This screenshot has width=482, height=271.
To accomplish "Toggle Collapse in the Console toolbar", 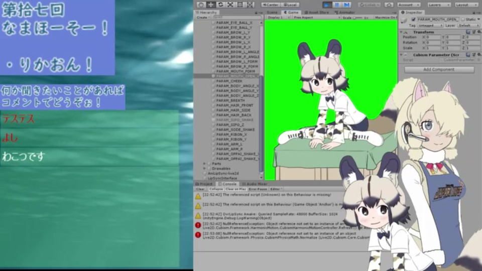I will click(x=216, y=189).
